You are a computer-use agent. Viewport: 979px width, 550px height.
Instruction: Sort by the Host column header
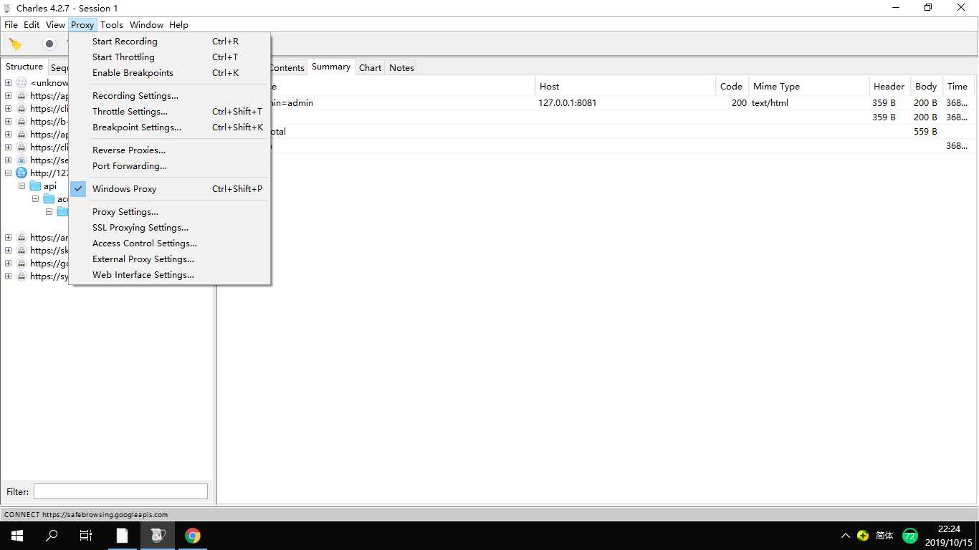point(625,86)
